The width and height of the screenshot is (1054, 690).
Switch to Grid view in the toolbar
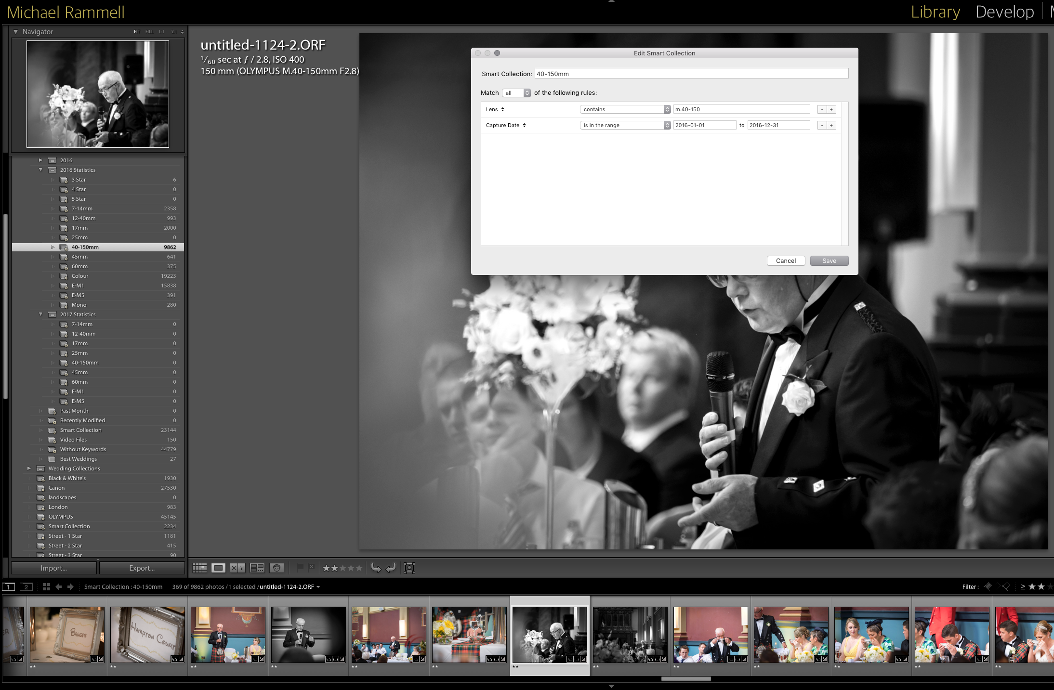pos(199,568)
